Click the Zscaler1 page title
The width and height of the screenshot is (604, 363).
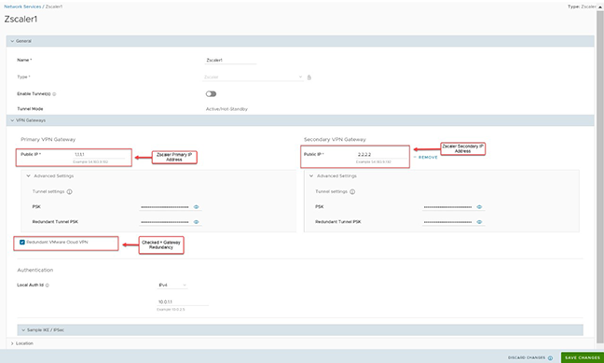click(x=21, y=20)
